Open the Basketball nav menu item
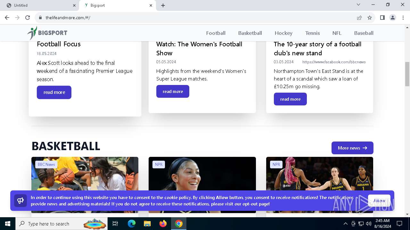The image size is (410, 230). 250,33
